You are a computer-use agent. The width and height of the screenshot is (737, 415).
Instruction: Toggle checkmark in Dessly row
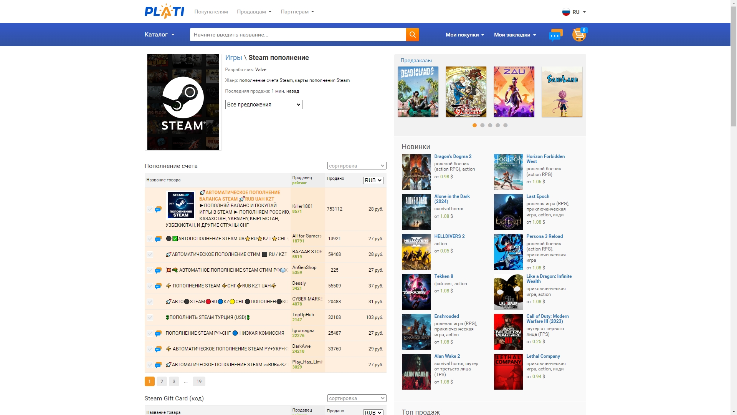(150, 286)
